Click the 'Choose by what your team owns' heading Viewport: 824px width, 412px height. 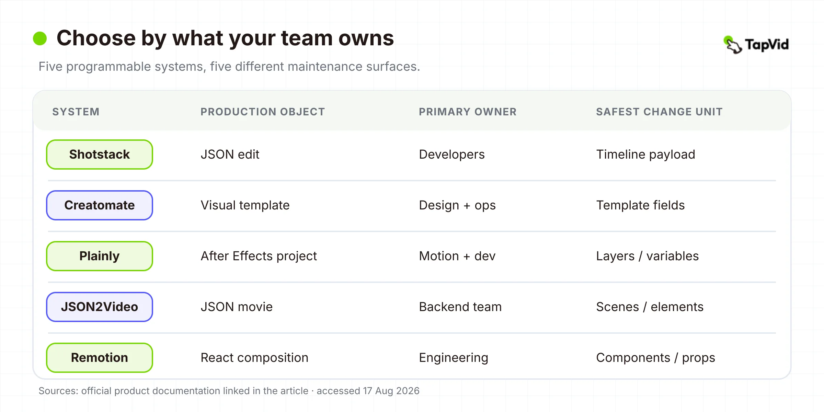[x=225, y=38]
